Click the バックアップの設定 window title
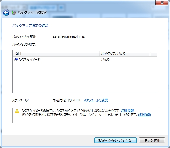170x148 pixels. pos(32,12)
